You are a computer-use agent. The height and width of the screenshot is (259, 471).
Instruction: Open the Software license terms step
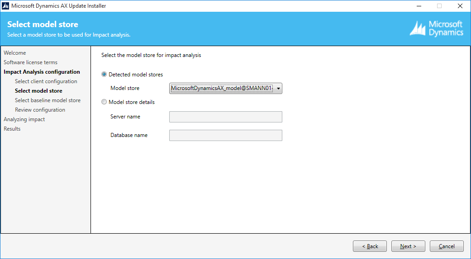click(x=30, y=62)
